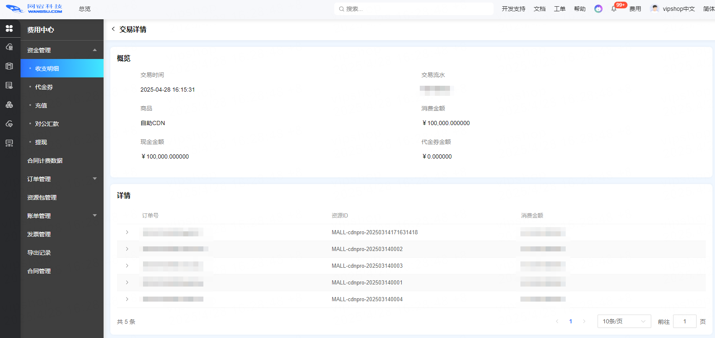715x338 pixels.
Task: Go to the next page arrow
Action: 584,321
